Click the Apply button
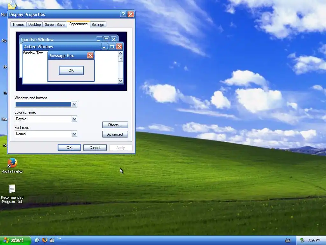The image size is (326, 245). (121, 148)
